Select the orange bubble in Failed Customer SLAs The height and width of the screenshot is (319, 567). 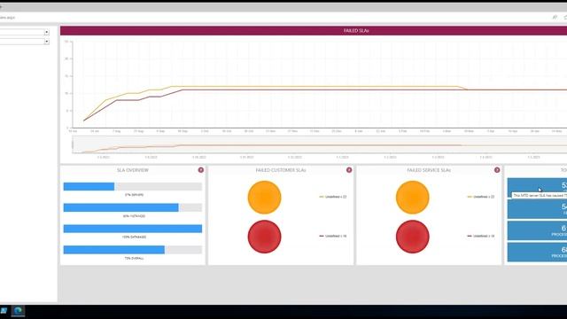[x=264, y=198]
